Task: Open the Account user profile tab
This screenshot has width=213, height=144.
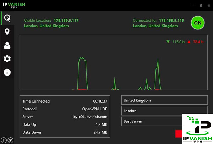Action: click(x=7, y=45)
